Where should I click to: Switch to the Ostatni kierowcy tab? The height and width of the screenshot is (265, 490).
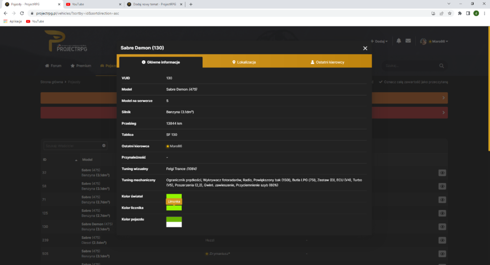click(327, 62)
